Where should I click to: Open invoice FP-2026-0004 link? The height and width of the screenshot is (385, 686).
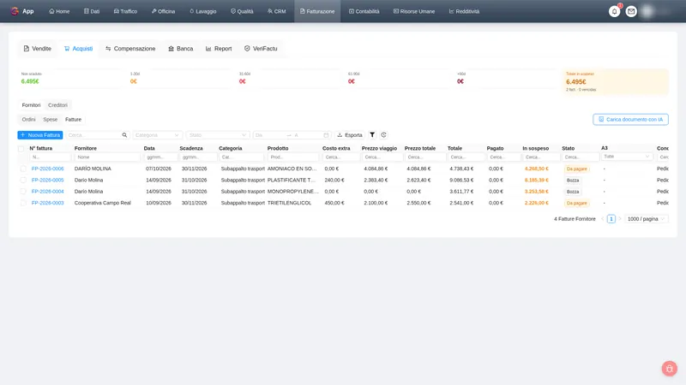[x=48, y=191]
